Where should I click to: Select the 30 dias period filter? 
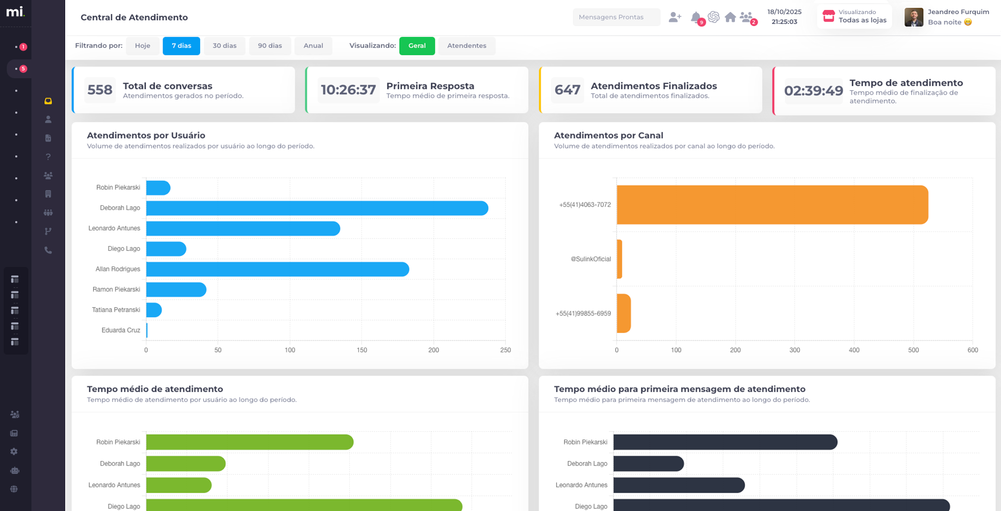point(224,46)
